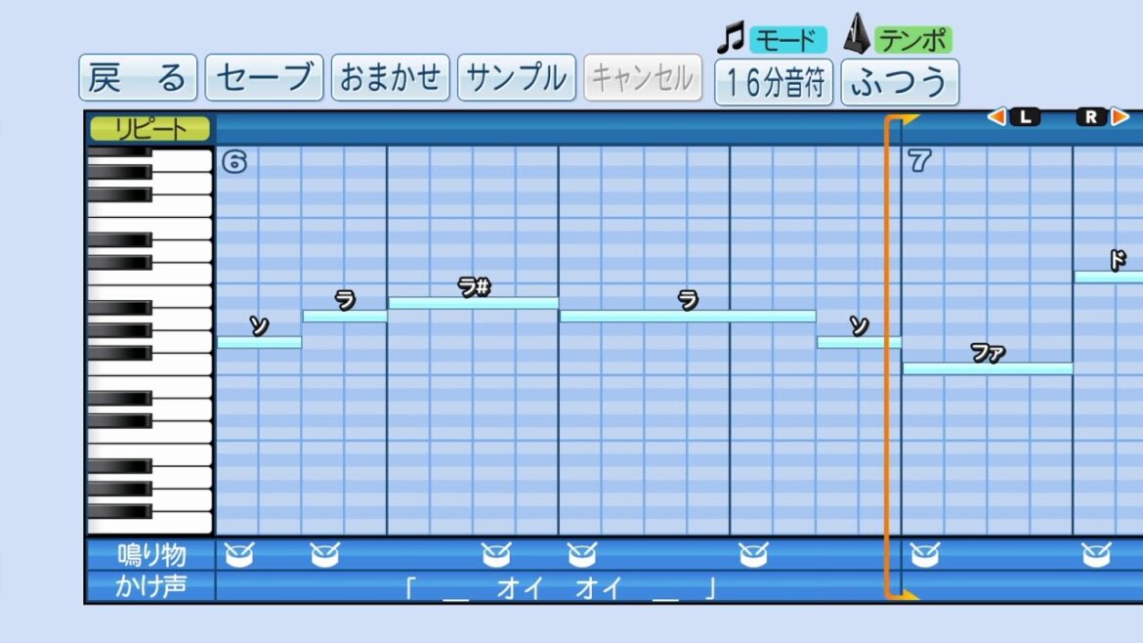Image resolution: width=1143 pixels, height=643 pixels.
Task: Click the second drum icon in measure 6
Action: coord(324,555)
